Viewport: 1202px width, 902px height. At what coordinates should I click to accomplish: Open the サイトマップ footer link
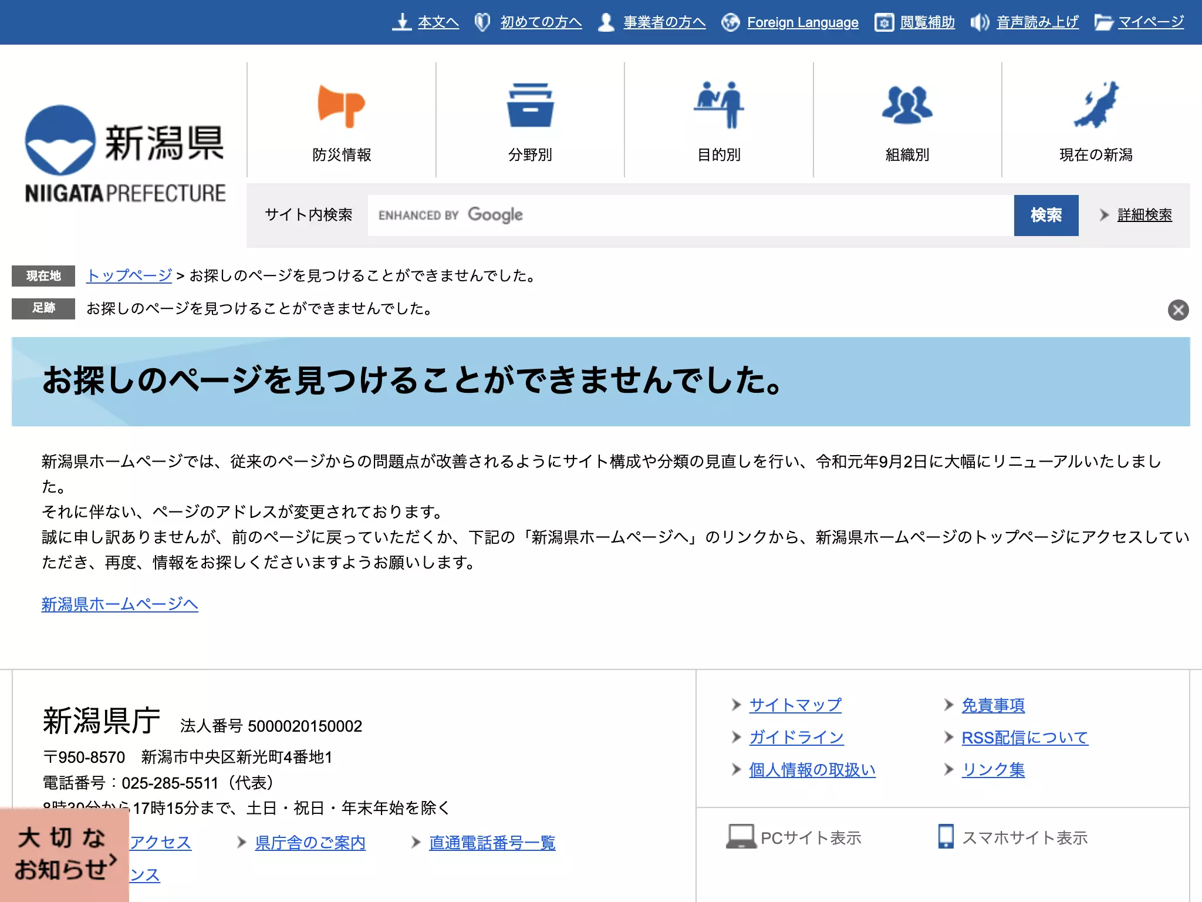coord(795,705)
